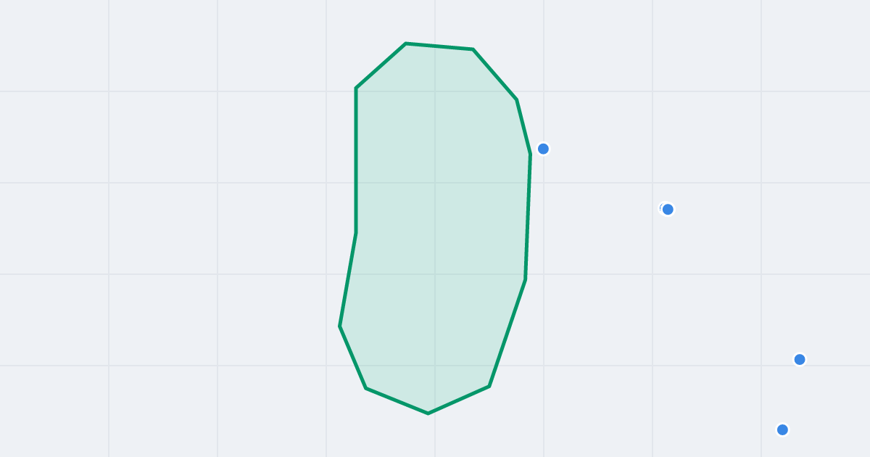
Task: Click the leftmost vertex of the green polygon
Action: click(x=339, y=326)
